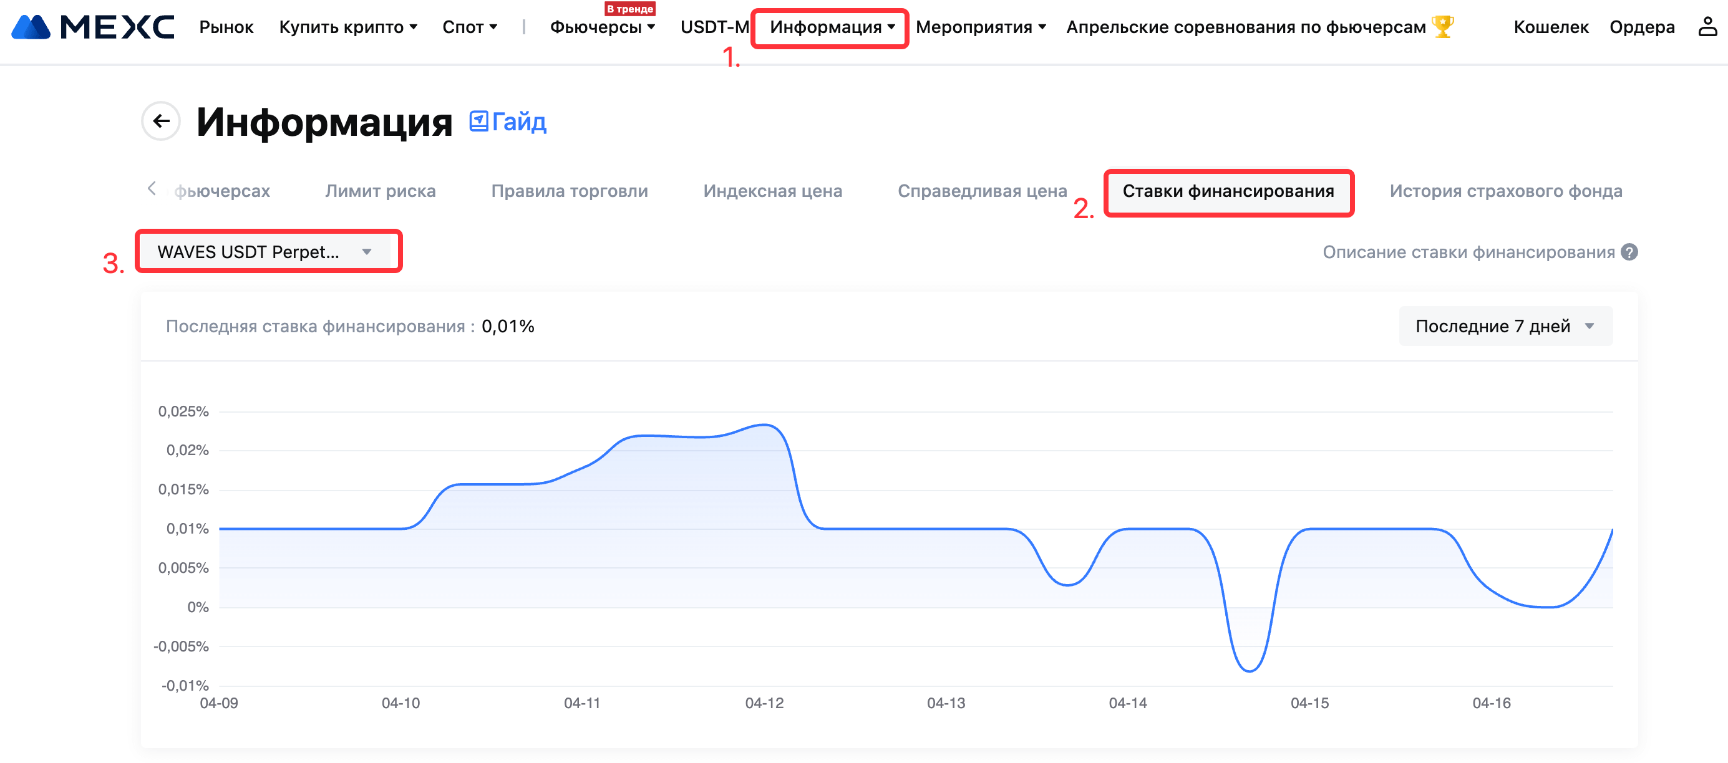Click the Ордера link
Image resolution: width=1728 pixels, height=763 pixels.
(1641, 27)
